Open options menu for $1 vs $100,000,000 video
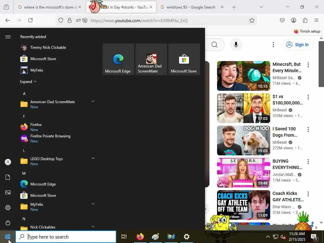Screen dimensions: 324x243 [x=308, y=97]
